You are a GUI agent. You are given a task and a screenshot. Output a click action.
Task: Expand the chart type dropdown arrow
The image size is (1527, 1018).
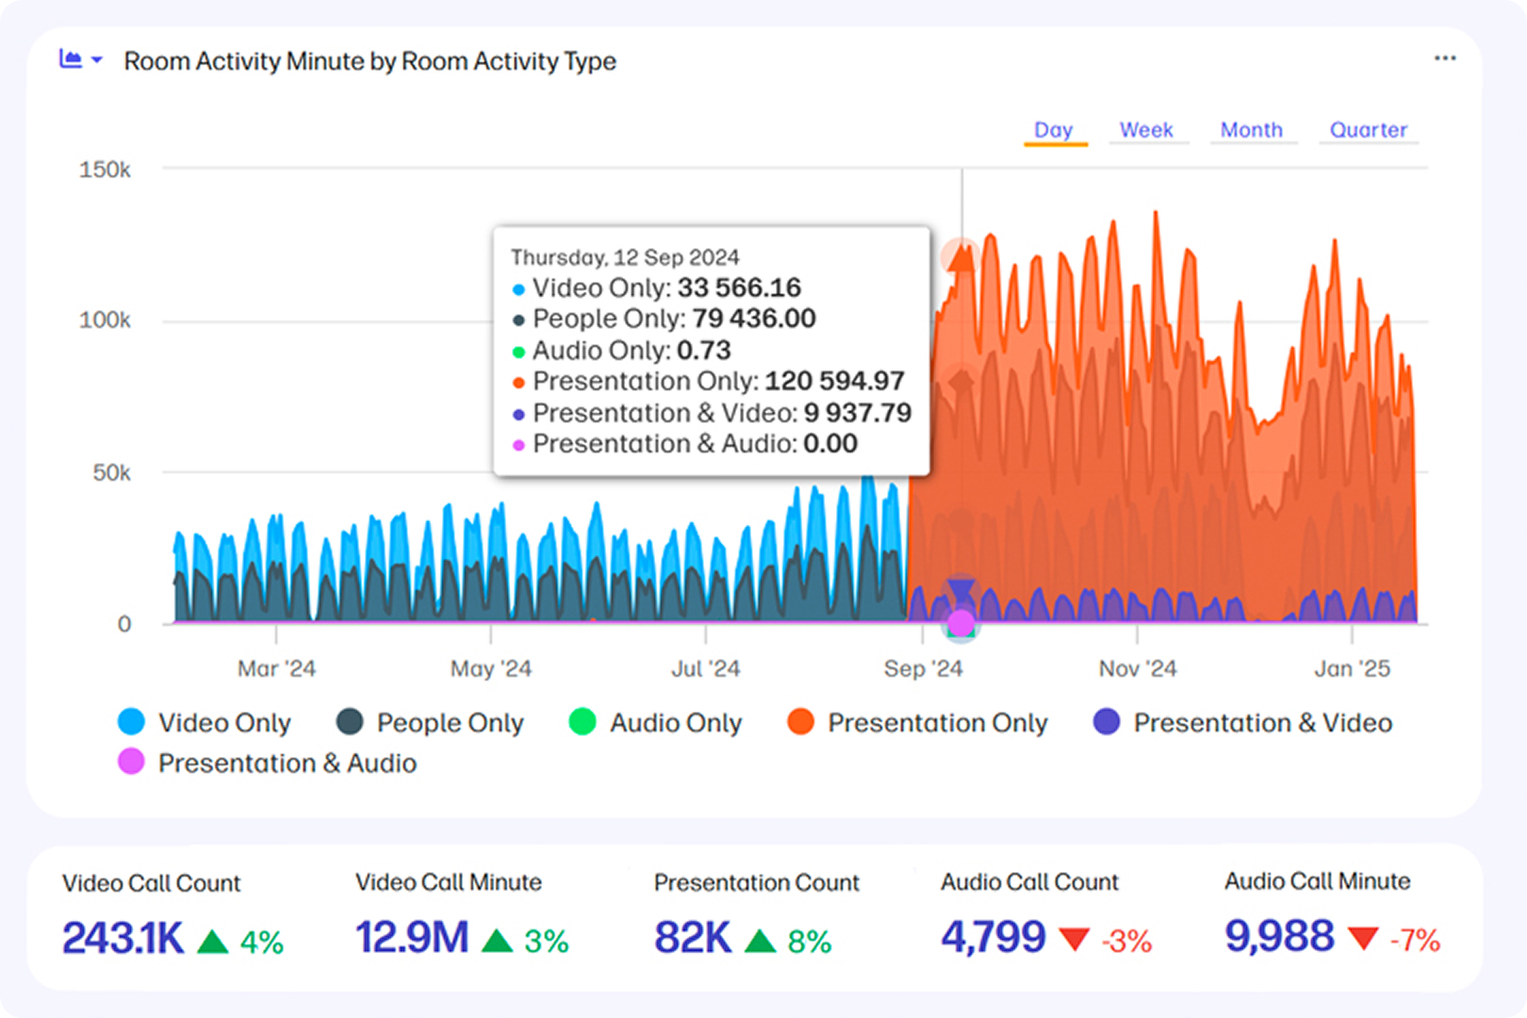96,60
